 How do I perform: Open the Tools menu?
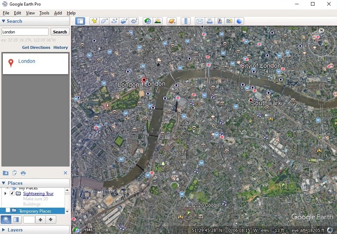[x=44, y=13]
